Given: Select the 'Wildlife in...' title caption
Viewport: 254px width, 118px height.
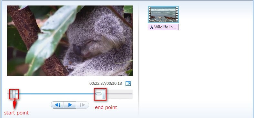Looking at the screenshot, I should [163, 27].
